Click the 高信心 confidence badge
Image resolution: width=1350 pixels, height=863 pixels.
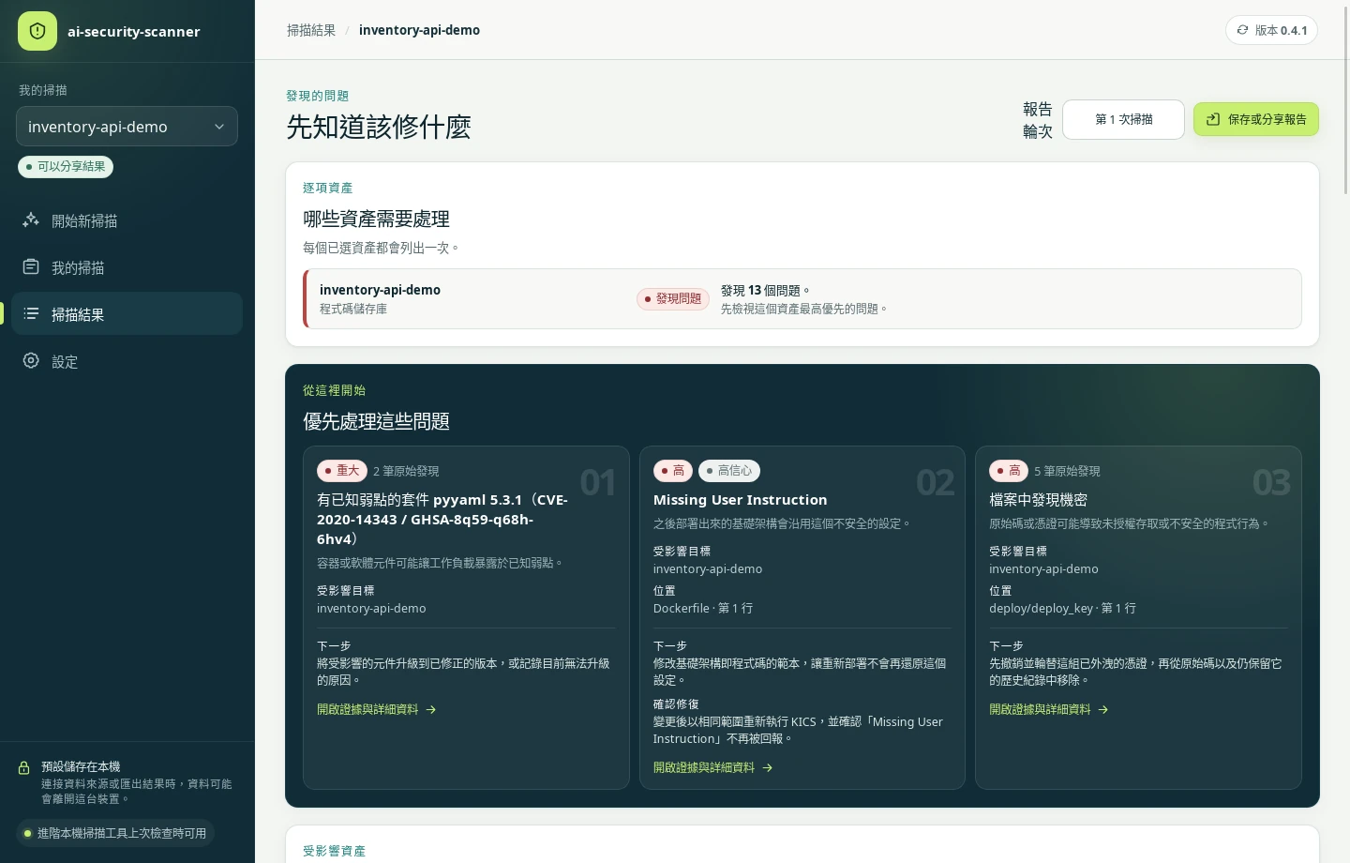pyautogui.click(x=729, y=471)
